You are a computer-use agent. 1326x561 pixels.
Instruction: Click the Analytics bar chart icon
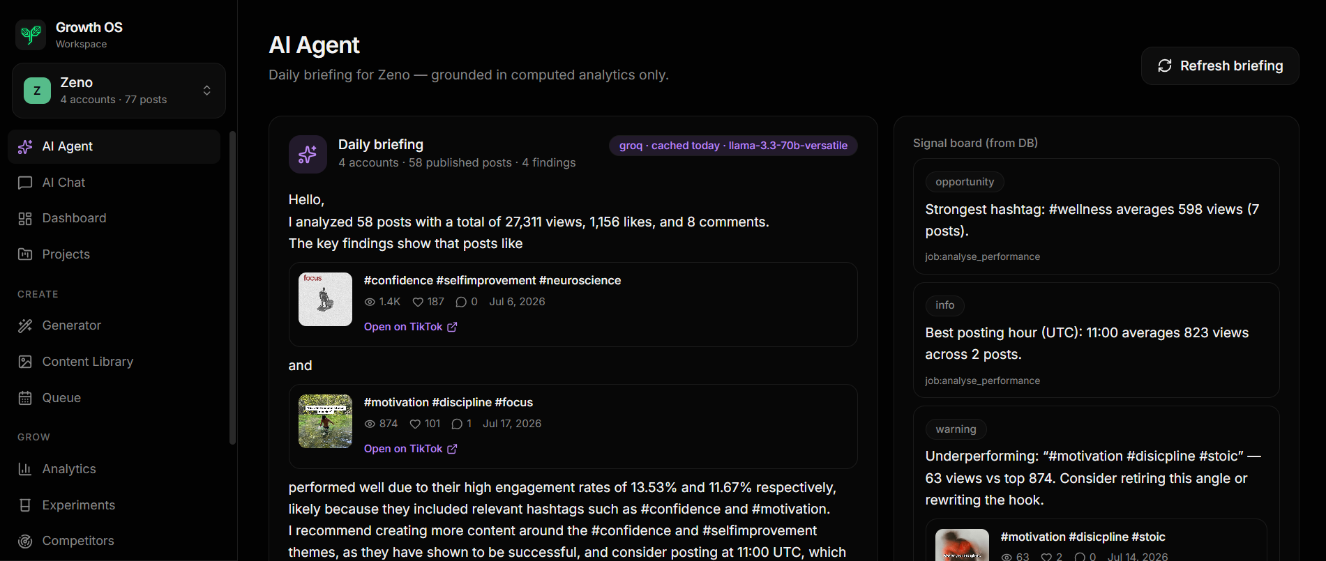coord(25,469)
